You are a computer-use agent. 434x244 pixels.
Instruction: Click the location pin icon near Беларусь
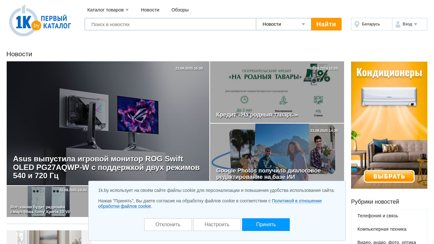click(357, 24)
